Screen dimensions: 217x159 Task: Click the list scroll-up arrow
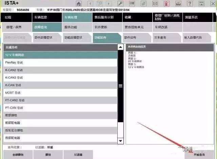120,47
